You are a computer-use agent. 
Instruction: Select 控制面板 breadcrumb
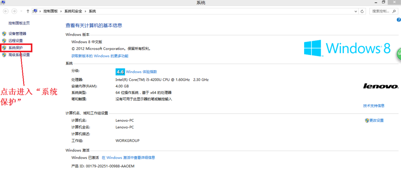[50, 12]
